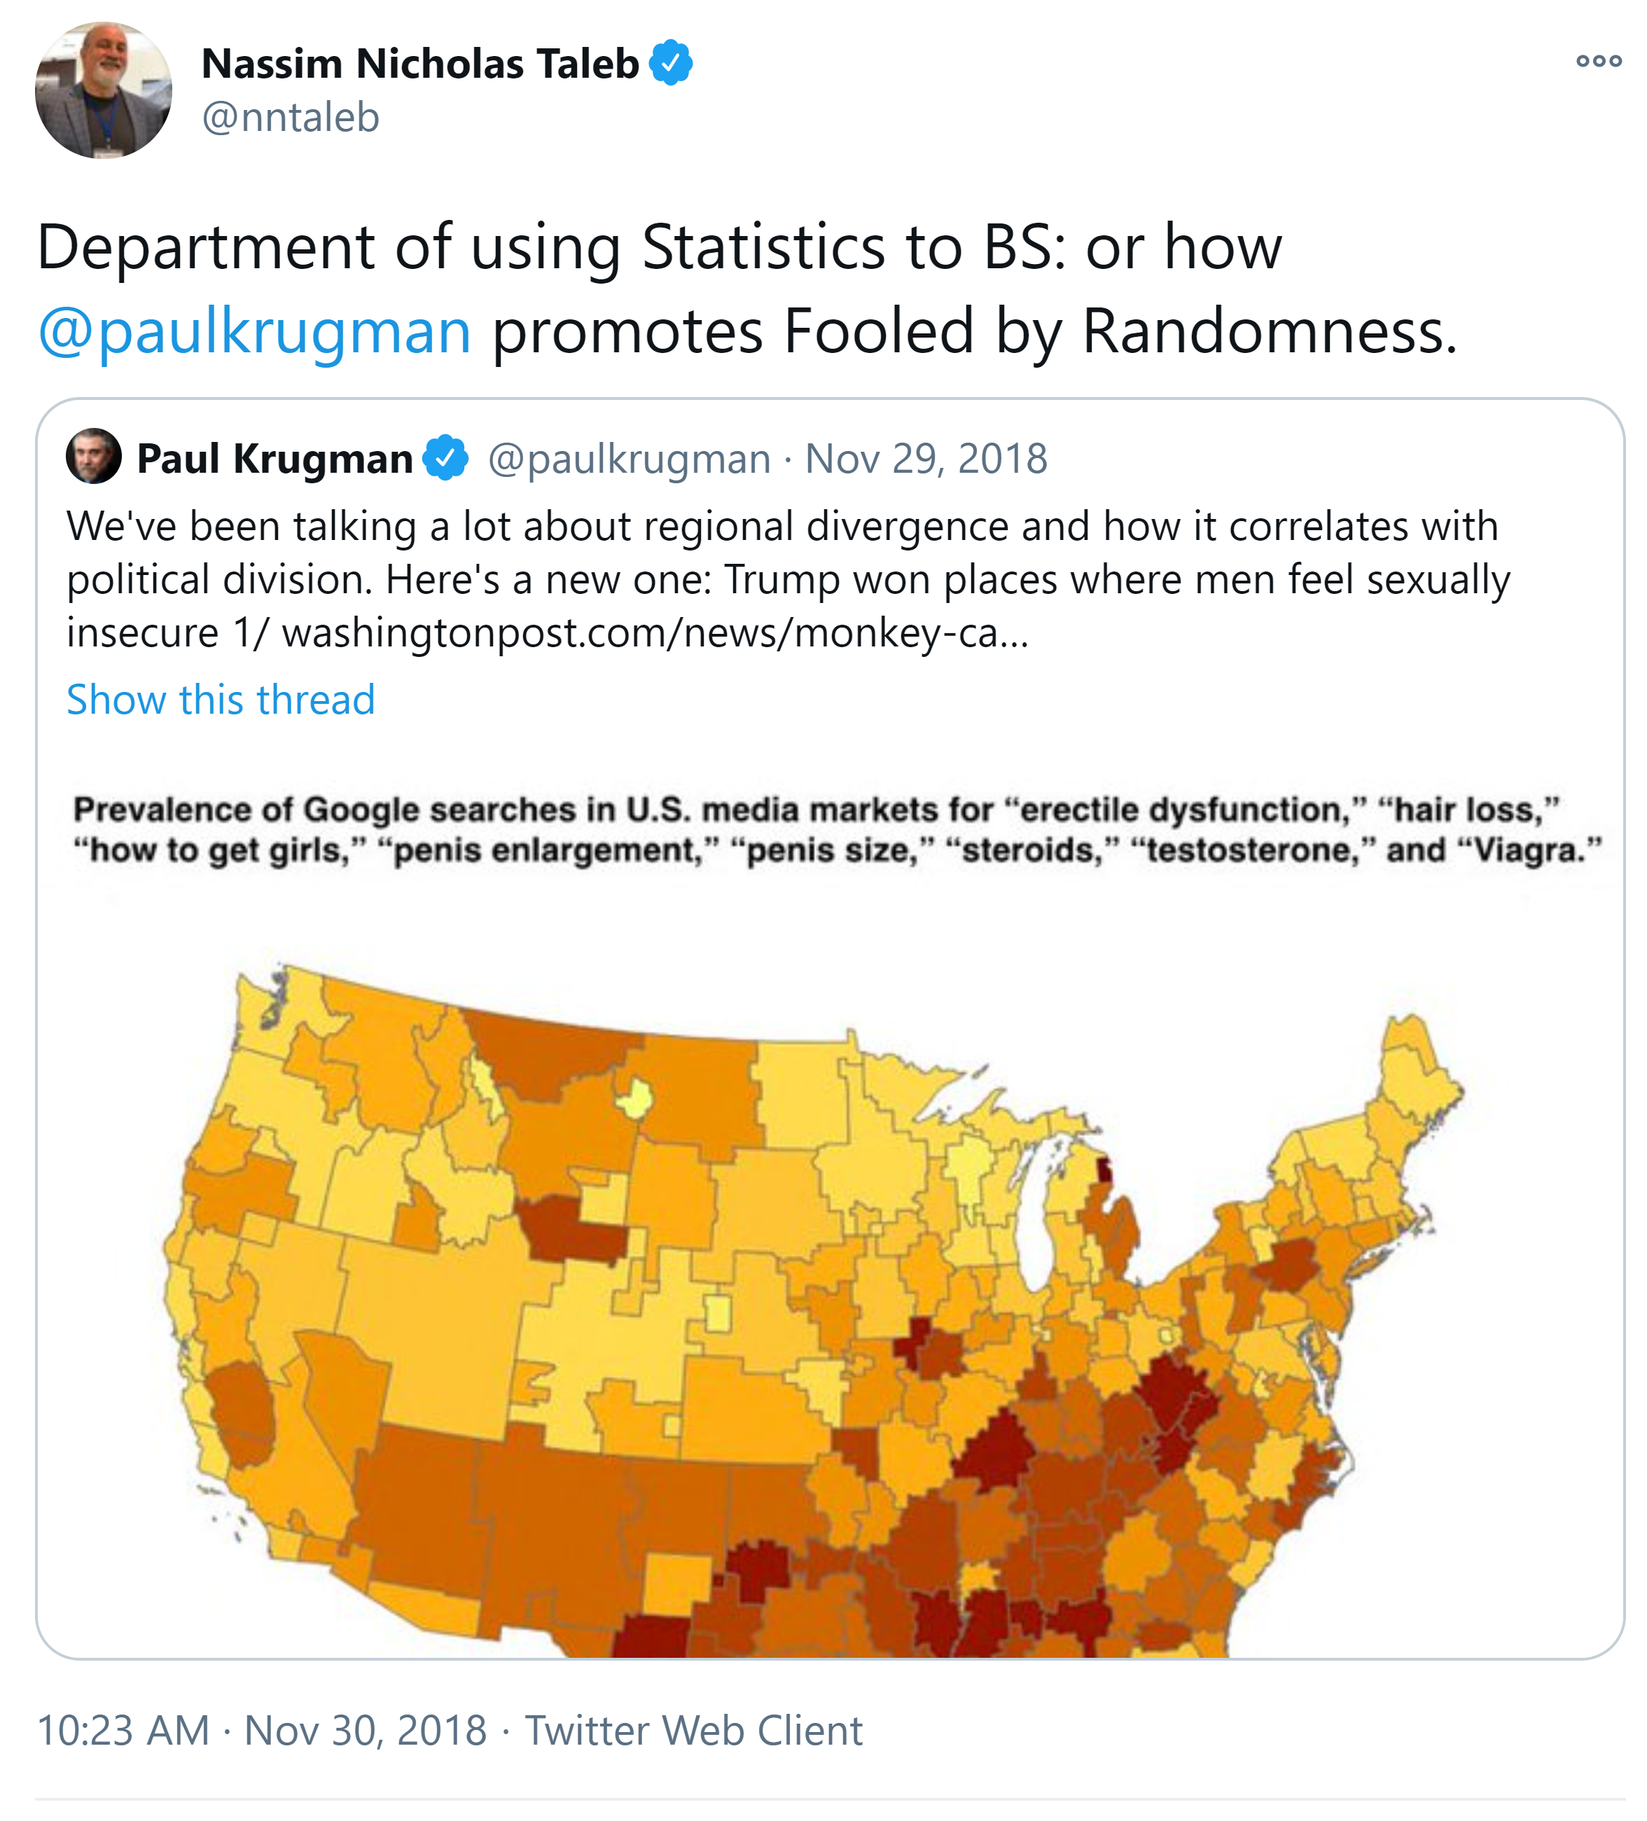Open the washingtonpost.com article link
This screenshot has width=1647, height=1821.
[x=655, y=633]
